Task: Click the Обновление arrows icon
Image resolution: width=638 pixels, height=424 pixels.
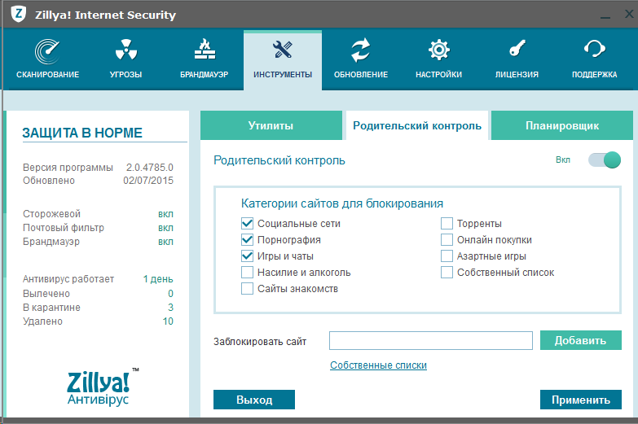Action: (360, 52)
